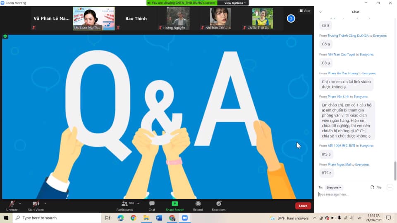Click the green encryption shield icon

(5, 36)
